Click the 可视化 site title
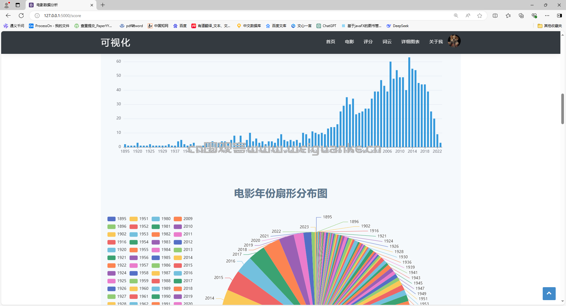Screen dimensions: 566x306 [115, 42]
